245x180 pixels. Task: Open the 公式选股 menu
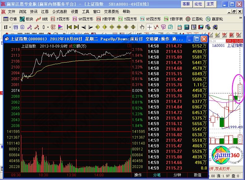[x=60, y=11]
